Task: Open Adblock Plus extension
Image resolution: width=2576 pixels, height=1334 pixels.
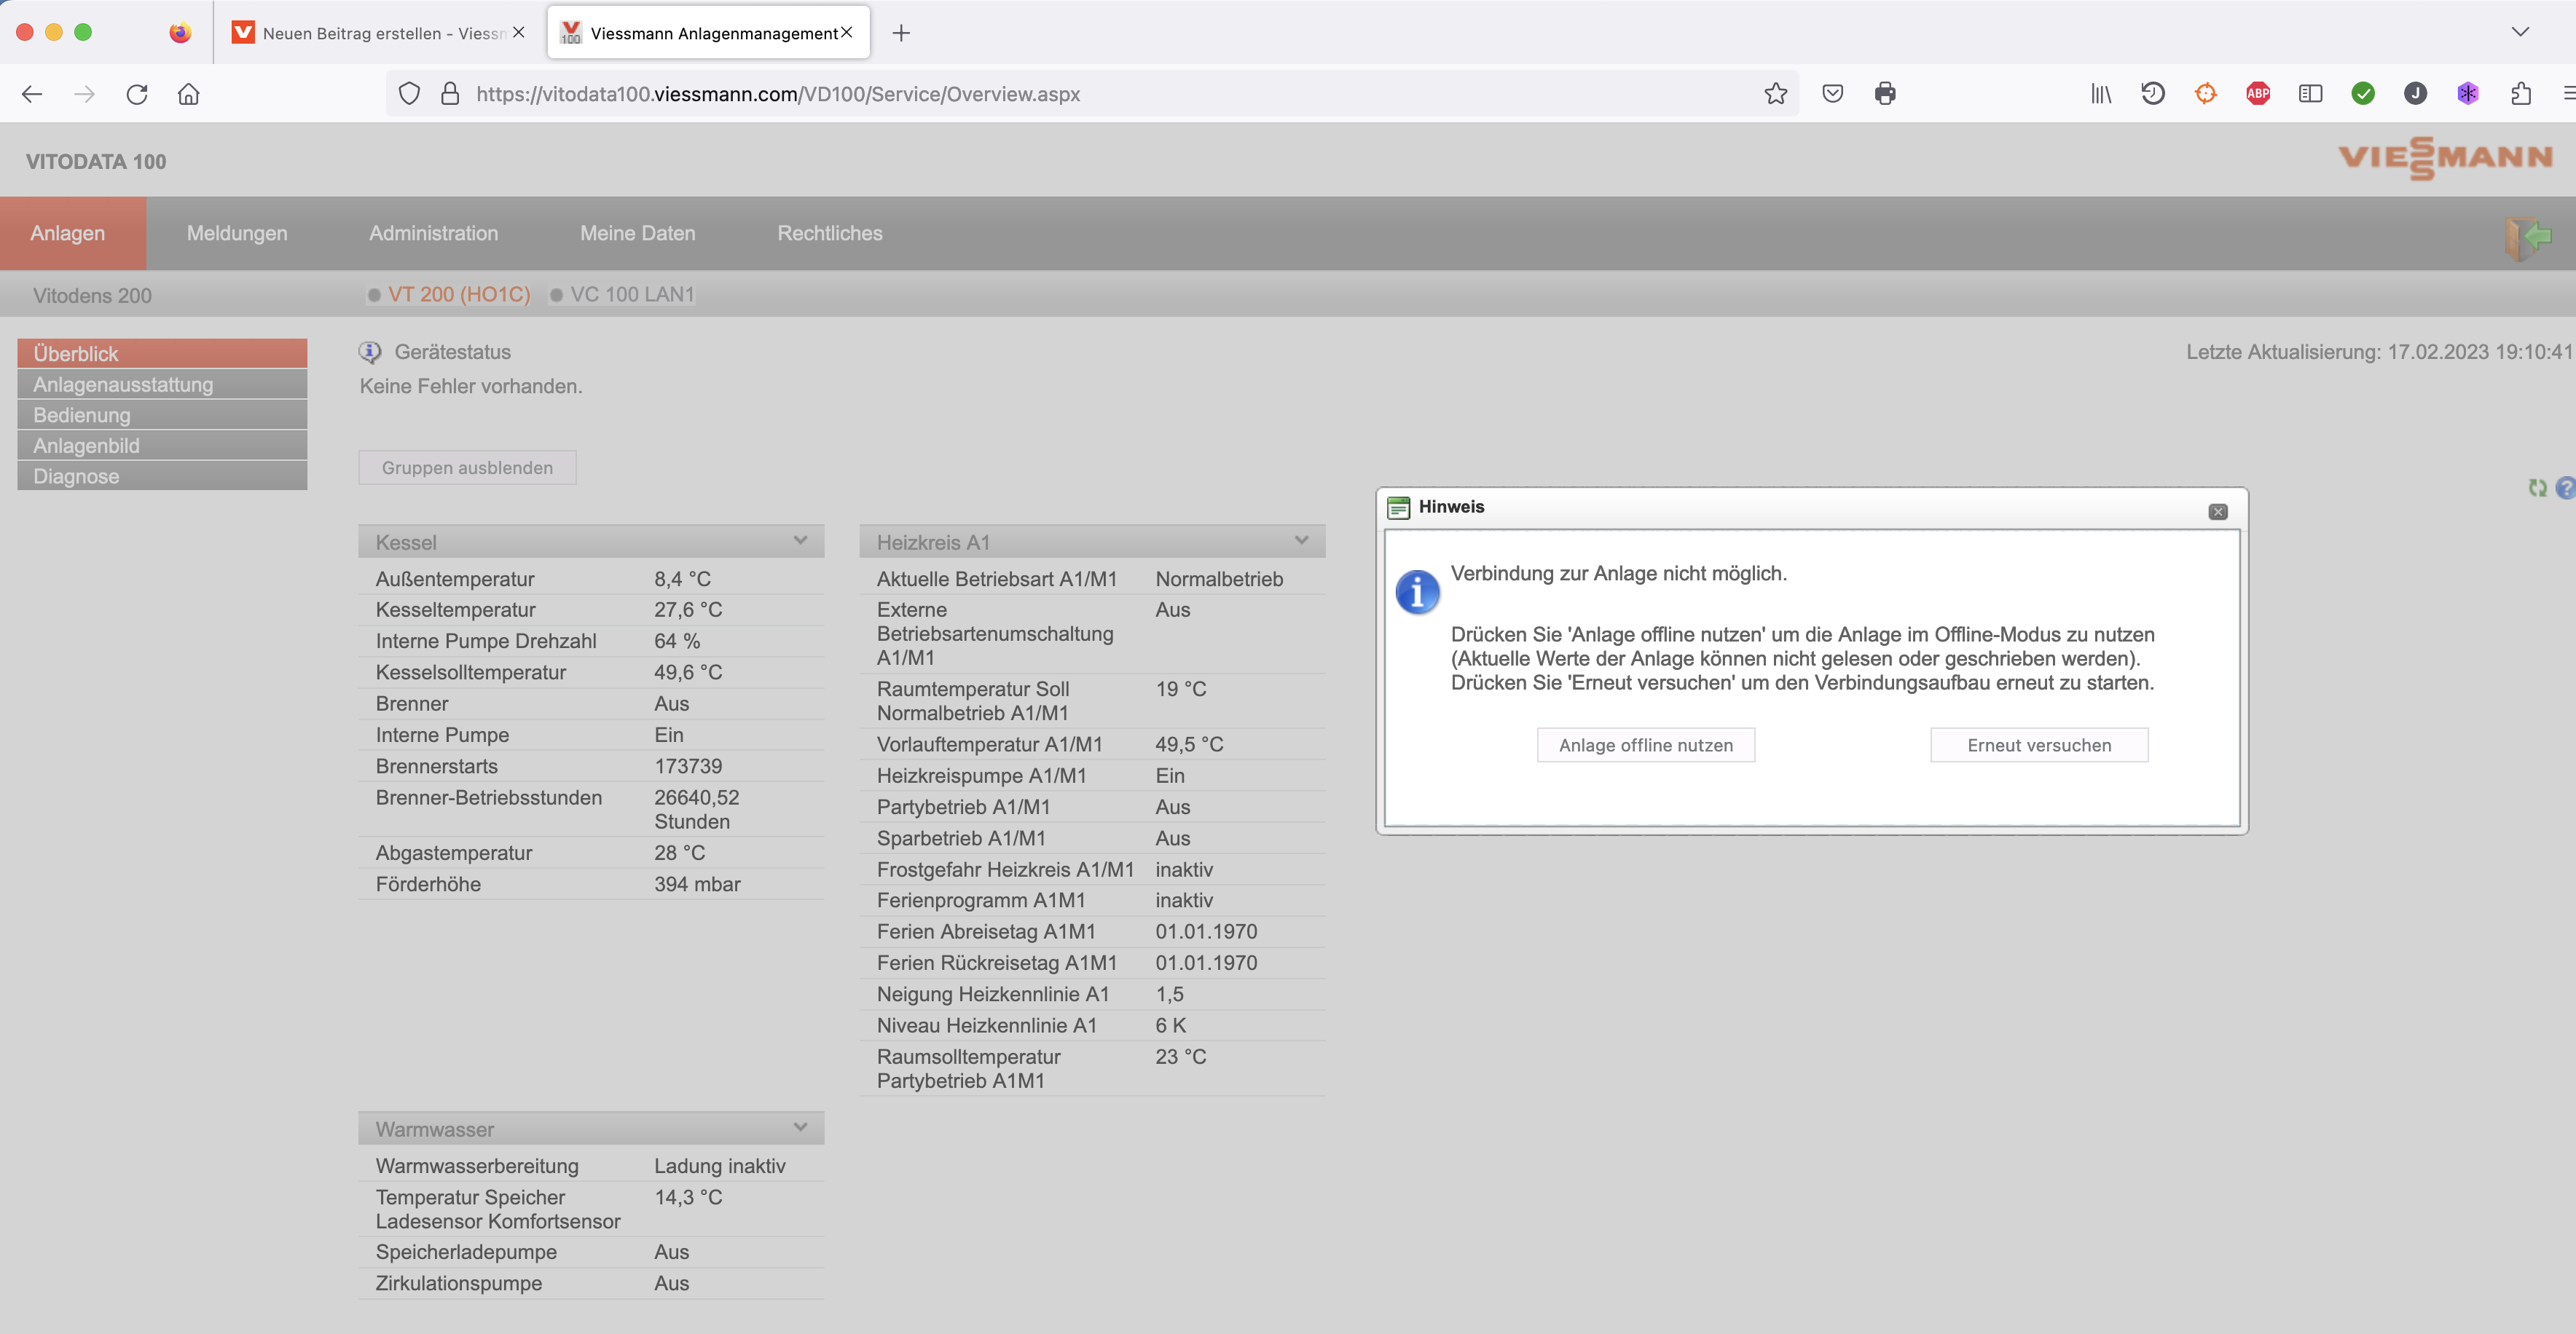Action: (x=2258, y=94)
